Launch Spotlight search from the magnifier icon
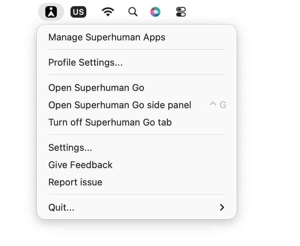Image resolution: width=300 pixels, height=246 pixels. coord(133,12)
